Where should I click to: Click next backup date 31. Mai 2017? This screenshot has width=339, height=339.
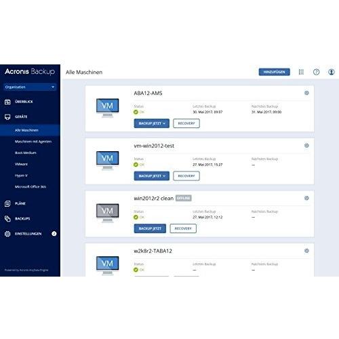[266, 112]
